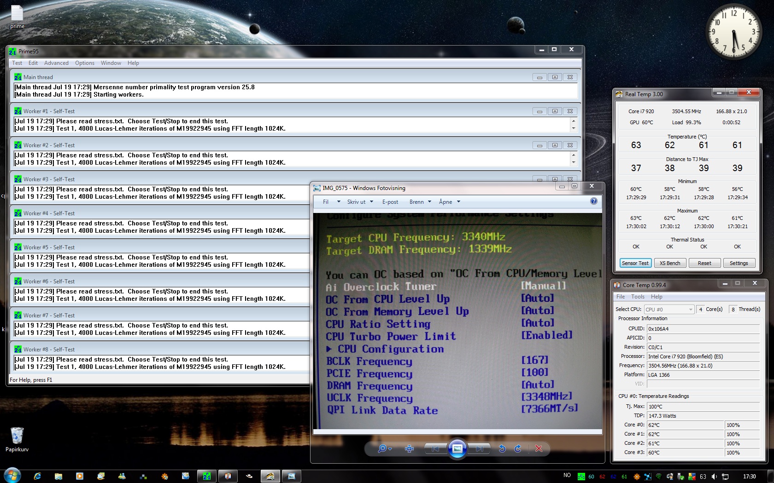Click Reset button in Real Temp
Viewport: 774px width, 483px height.
point(704,263)
